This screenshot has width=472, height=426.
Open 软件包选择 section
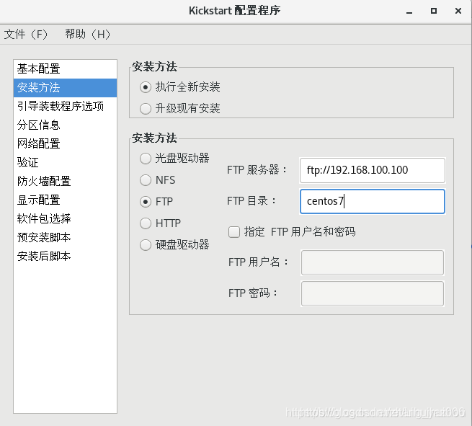point(65,218)
